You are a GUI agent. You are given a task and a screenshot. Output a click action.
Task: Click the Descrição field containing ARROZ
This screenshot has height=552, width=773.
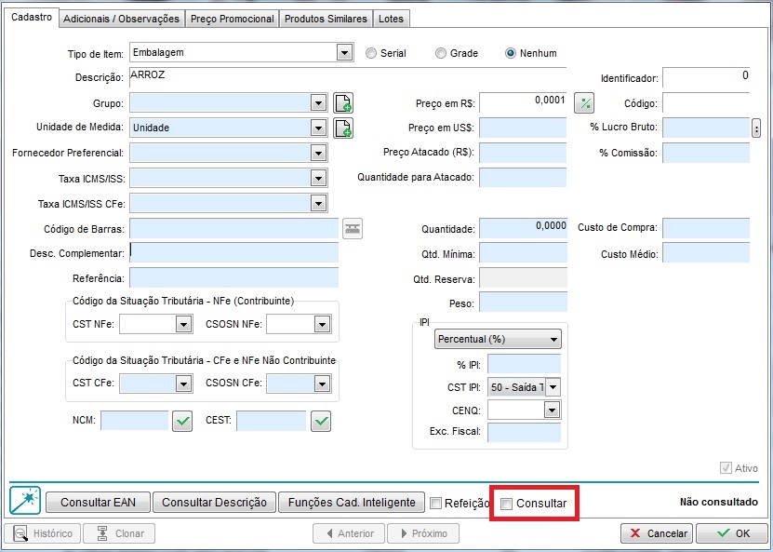coord(348,77)
